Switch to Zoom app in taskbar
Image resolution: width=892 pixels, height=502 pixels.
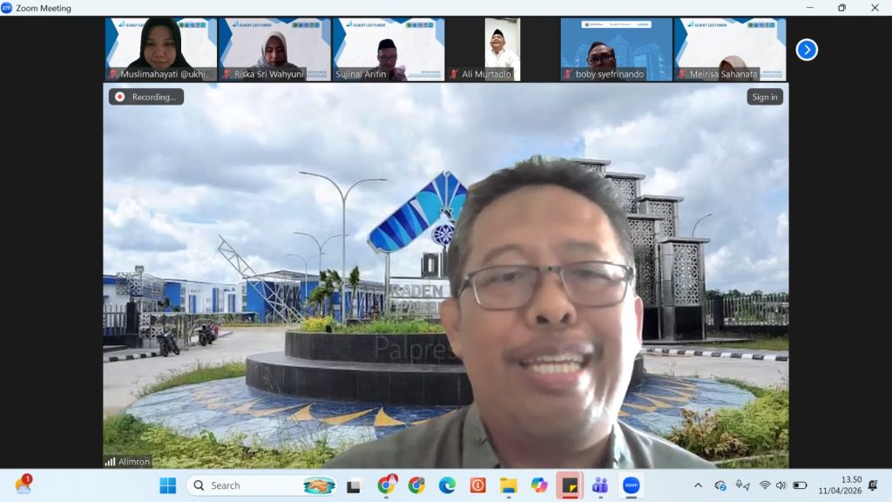(x=631, y=485)
